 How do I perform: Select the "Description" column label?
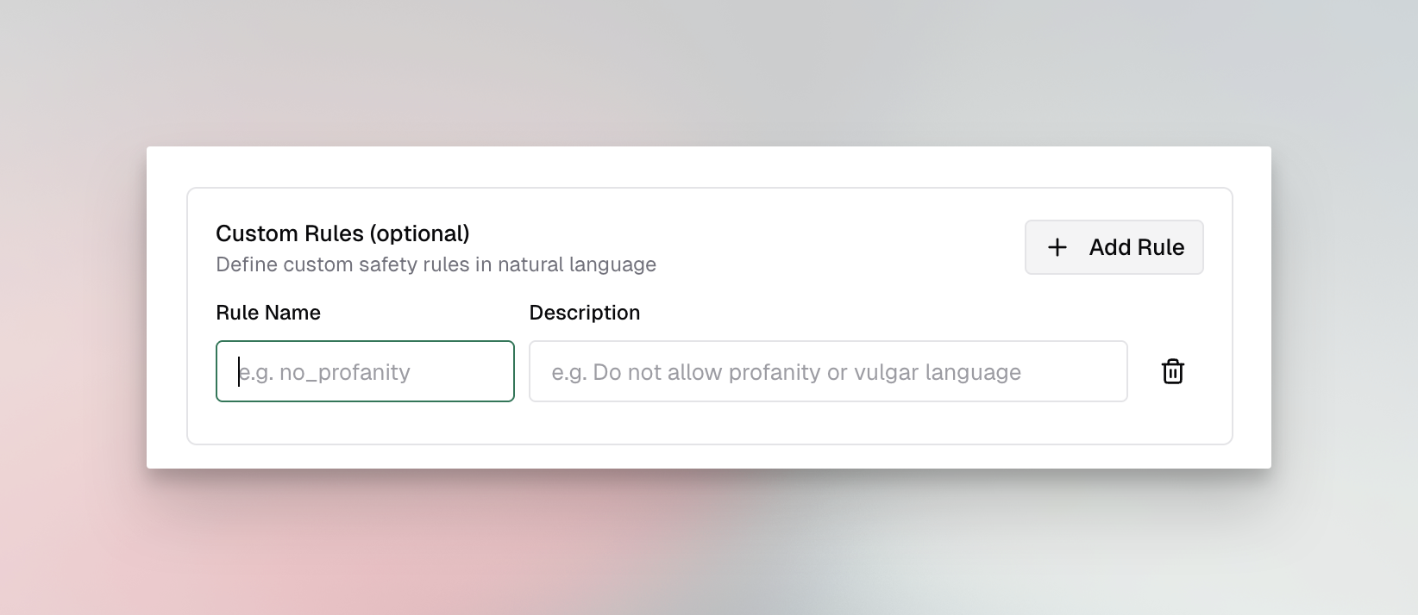click(x=585, y=313)
